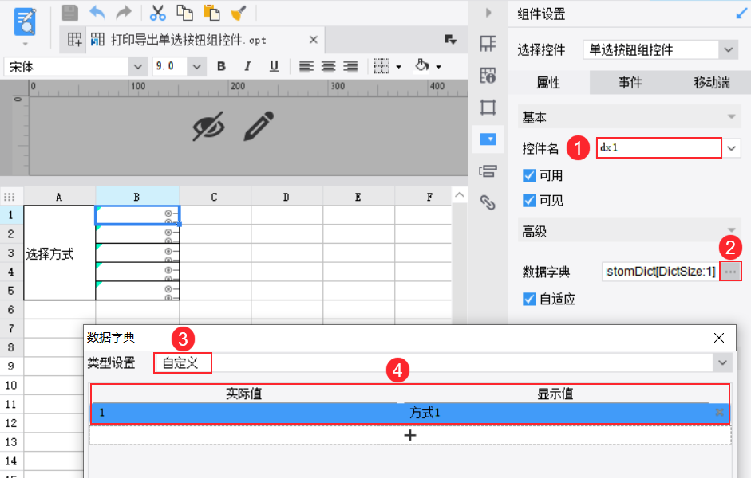Open 控件名 dropdown arrow

(731, 148)
